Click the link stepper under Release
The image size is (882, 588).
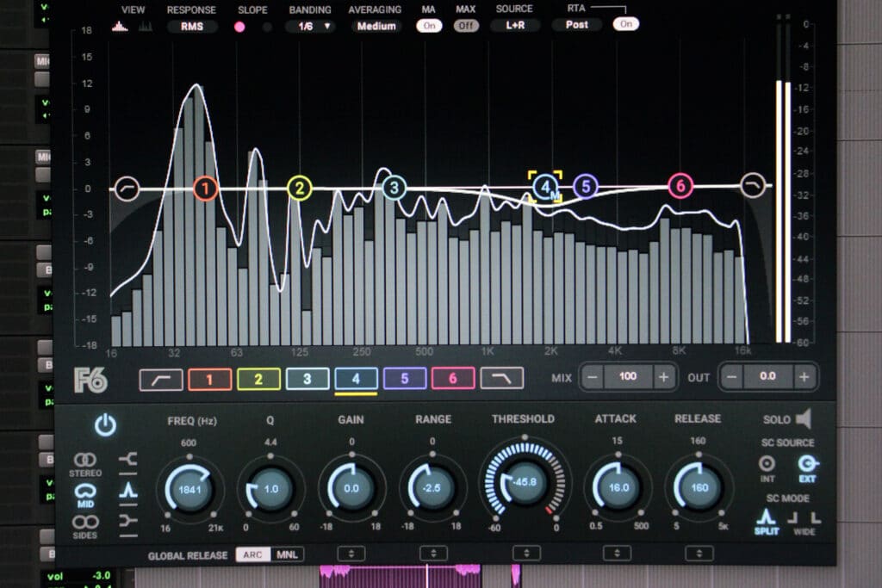[699, 554]
